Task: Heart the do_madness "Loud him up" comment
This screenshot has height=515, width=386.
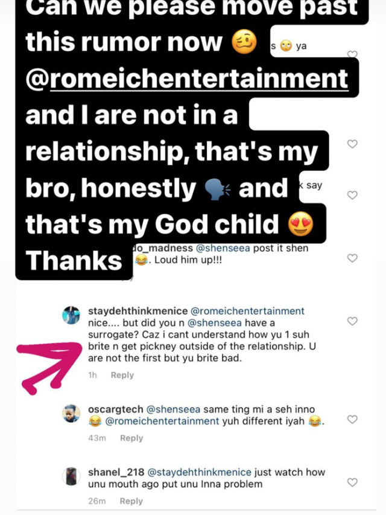Action: 353,258
